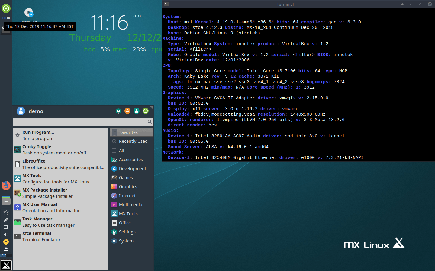Click the eject removable media tray icon
Viewport: 435px width, 271px height.
tap(6, 249)
